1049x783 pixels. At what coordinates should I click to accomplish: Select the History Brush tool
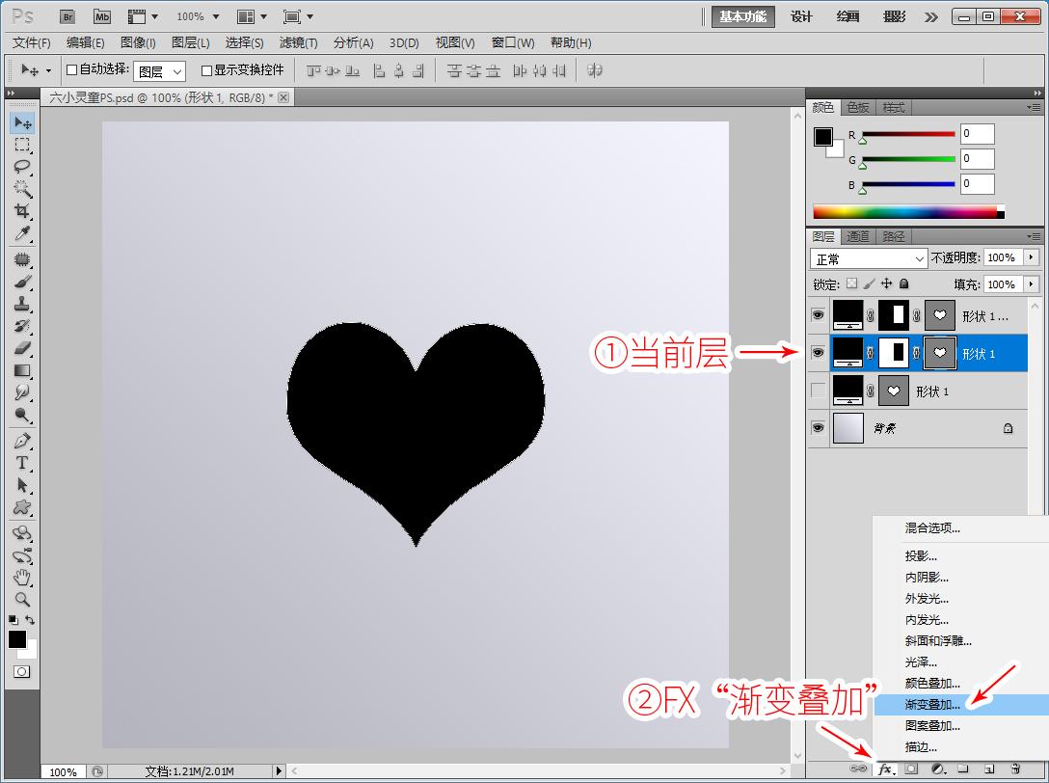[22, 326]
